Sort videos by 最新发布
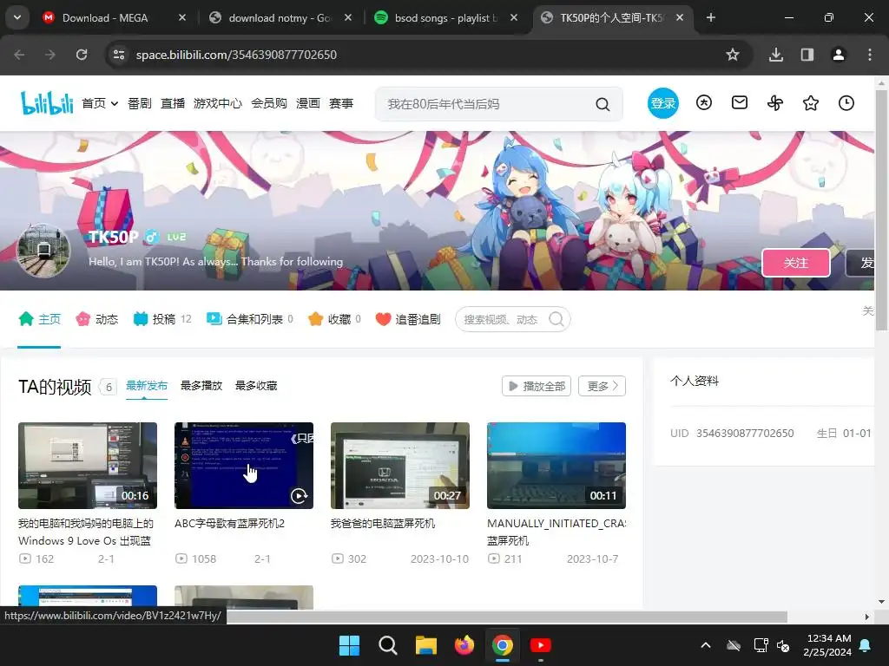This screenshot has width=889, height=666. point(146,386)
